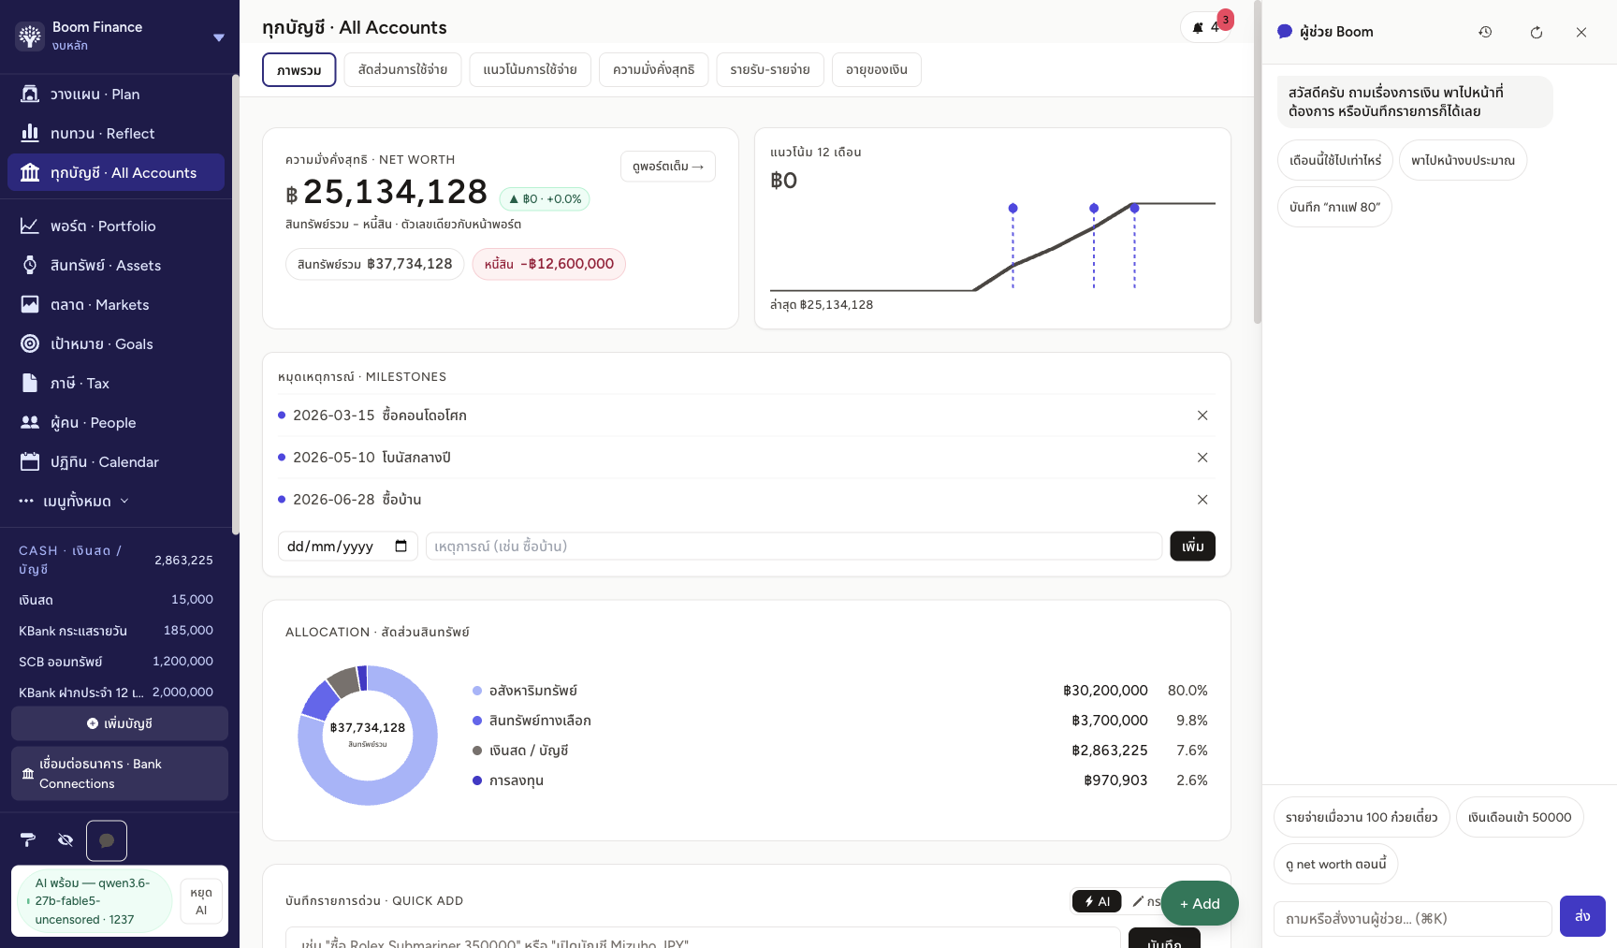Open the dd/mm/yyyy date field
Viewport: 1617px width, 948px height.
pos(348,546)
